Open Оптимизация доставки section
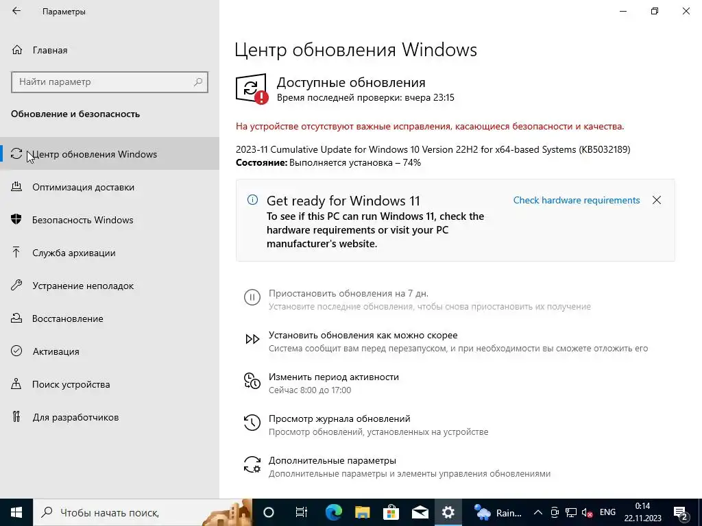The height and width of the screenshot is (526, 702). point(110,187)
